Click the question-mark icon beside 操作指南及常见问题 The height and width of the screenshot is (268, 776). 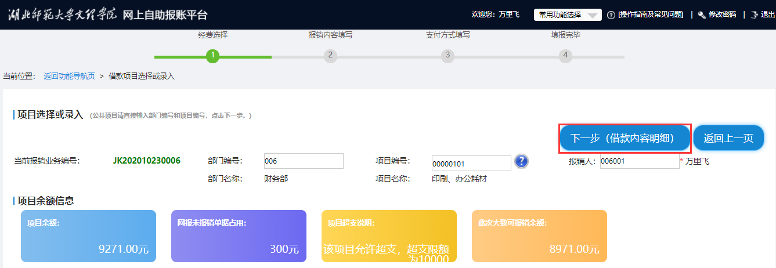611,15
